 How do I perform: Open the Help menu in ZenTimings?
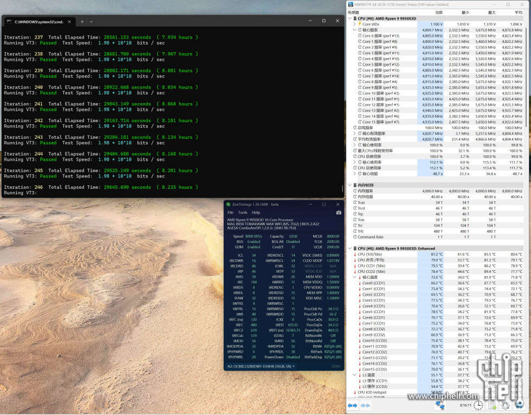(x=256, y=213)
